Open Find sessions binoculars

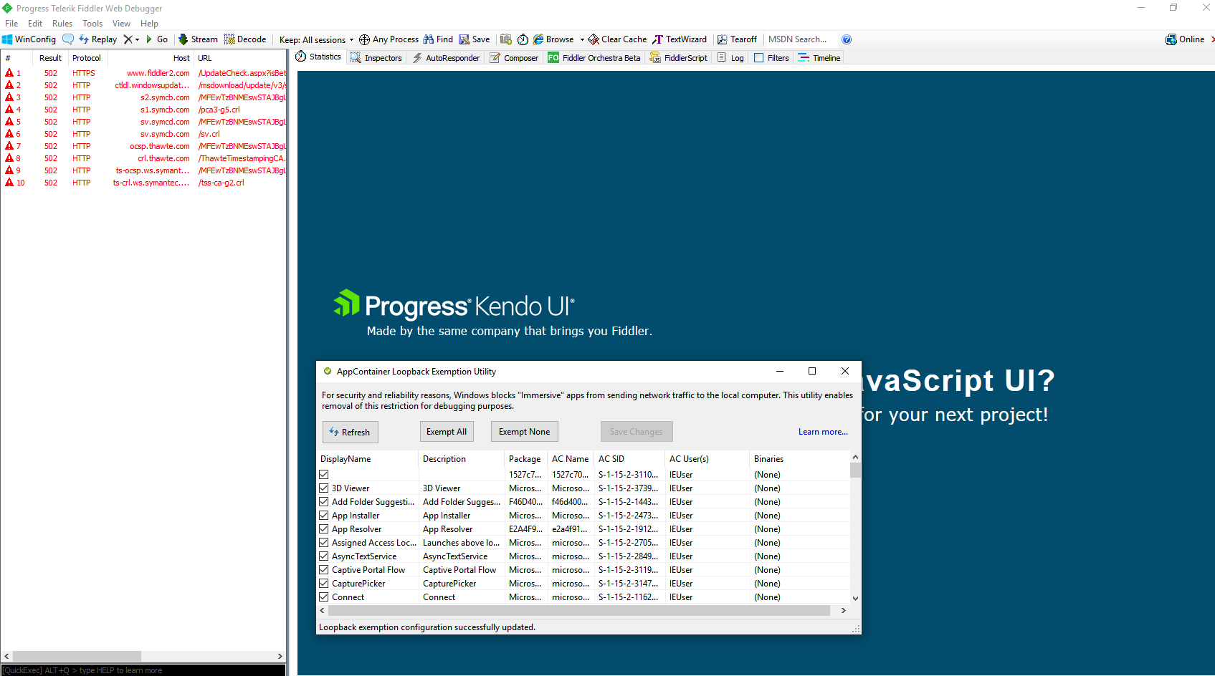[x=438, y=39]
